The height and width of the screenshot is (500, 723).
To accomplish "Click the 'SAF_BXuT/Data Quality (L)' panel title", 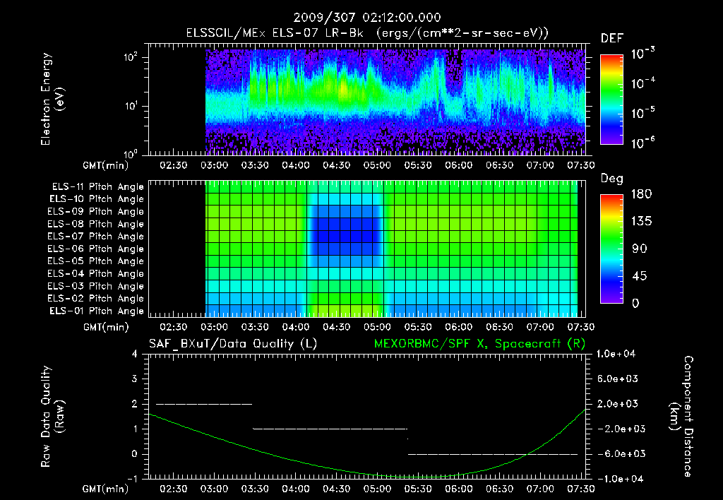I will point(233,344).
